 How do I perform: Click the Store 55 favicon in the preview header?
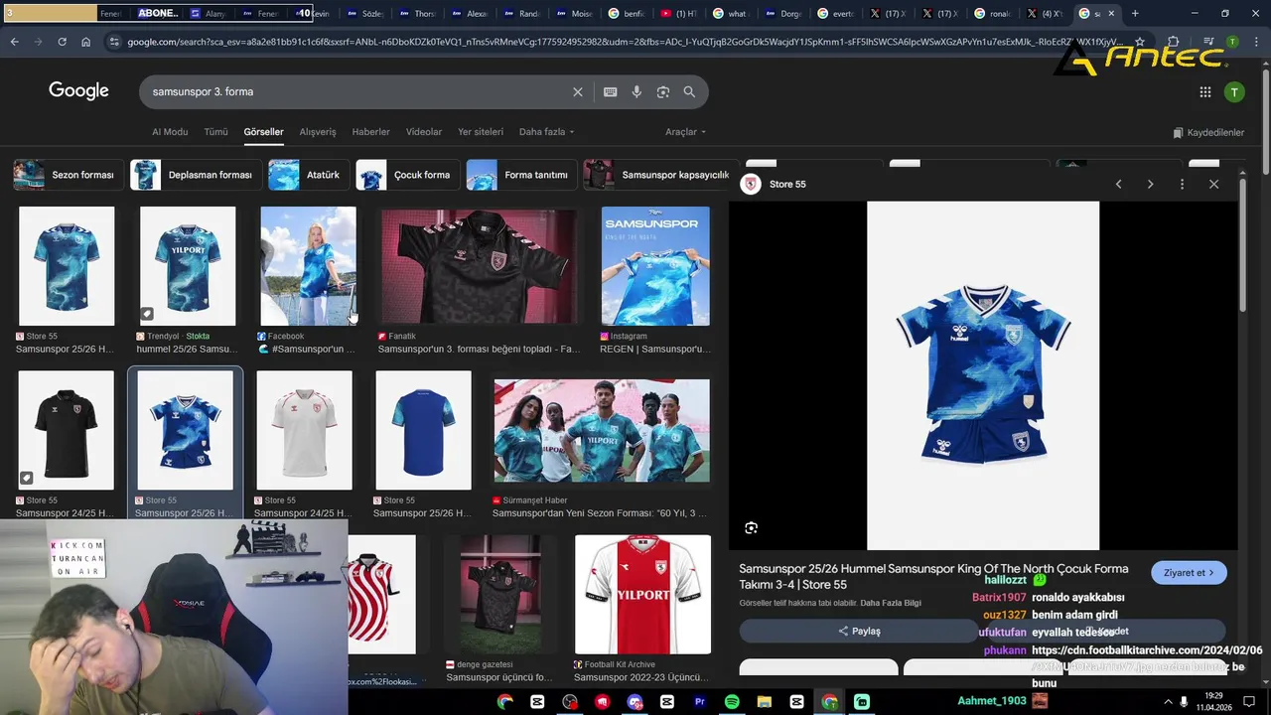[752, 184]
